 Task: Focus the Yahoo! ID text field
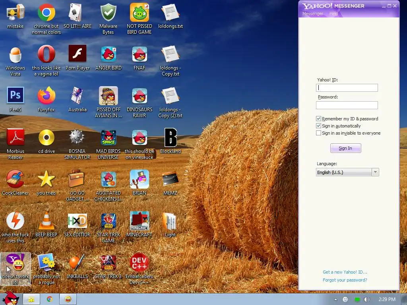tap(347, 88)
